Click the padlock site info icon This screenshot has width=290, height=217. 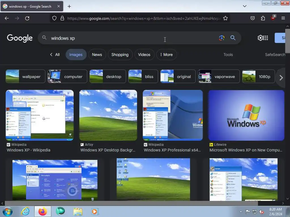62,18
